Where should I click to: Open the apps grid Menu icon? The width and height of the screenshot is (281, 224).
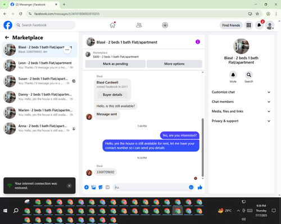coord(248,25)
